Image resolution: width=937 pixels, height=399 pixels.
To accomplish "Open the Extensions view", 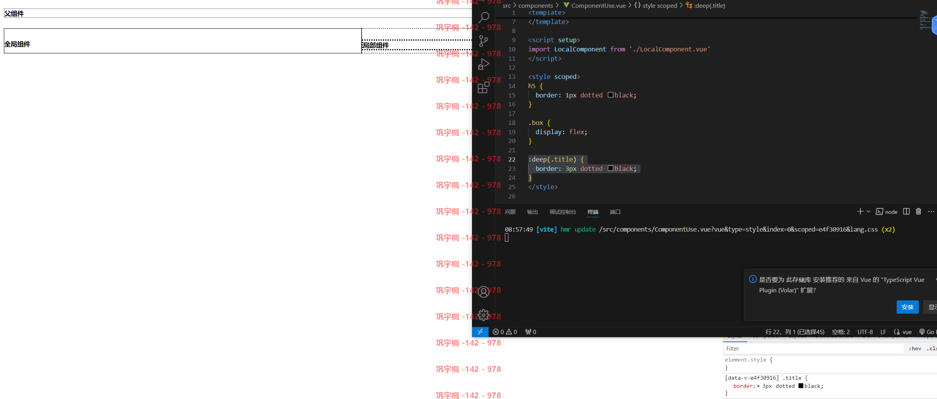I will point(484,88).
